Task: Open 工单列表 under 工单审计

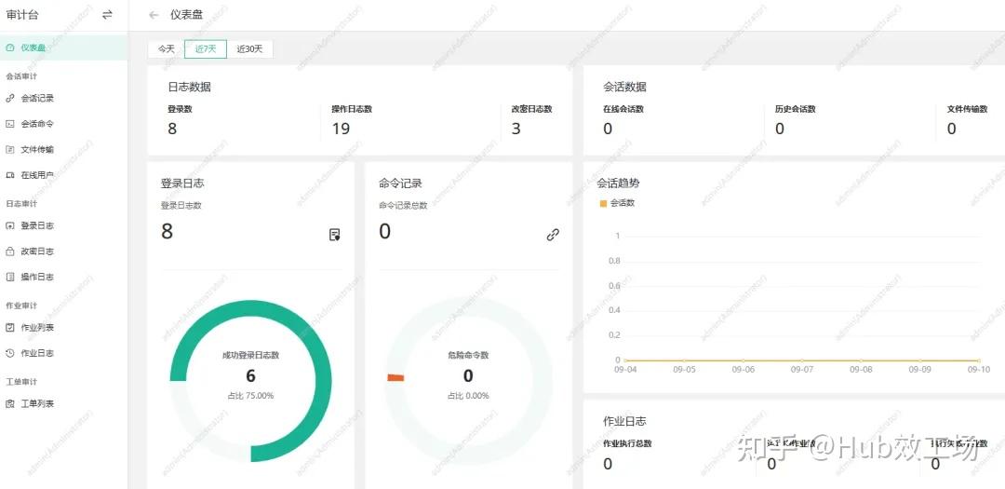Action: tap(37, 403)
